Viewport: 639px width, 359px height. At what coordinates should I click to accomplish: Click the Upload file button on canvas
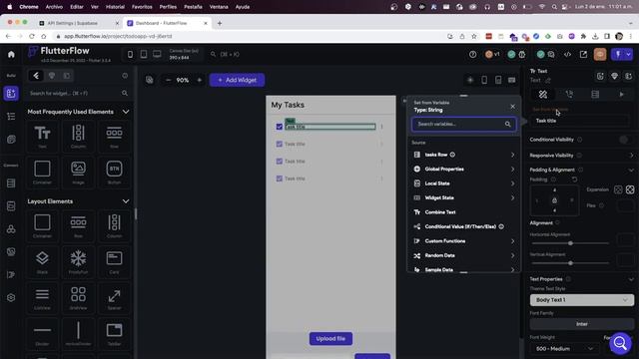click(330, 339)
